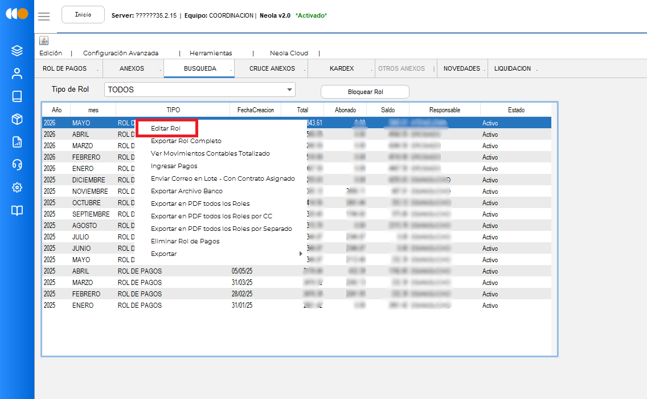Image resolution: width=647 pixels, height=399 pixels.
Task: Open the settings gear sidebar icon
Action: pyautogui.click(x=17, y=188)
